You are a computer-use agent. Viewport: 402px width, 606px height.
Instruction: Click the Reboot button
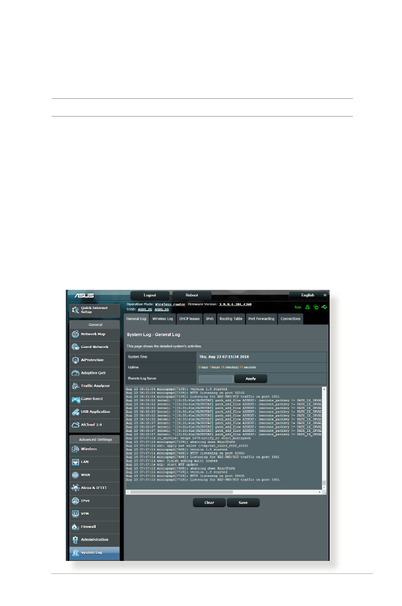192,295
